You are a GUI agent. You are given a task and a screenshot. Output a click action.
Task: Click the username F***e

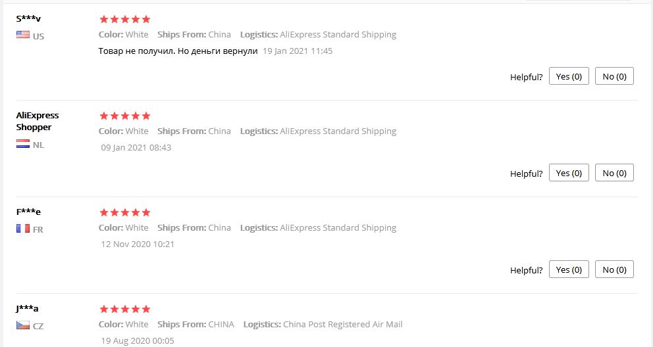click(x=28, y=212)
